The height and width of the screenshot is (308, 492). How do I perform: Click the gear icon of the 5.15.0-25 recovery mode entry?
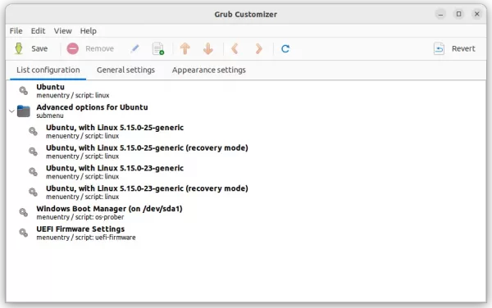click(33, 152)
